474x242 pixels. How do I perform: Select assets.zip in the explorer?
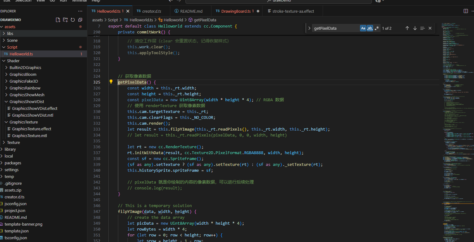point(43,190)
